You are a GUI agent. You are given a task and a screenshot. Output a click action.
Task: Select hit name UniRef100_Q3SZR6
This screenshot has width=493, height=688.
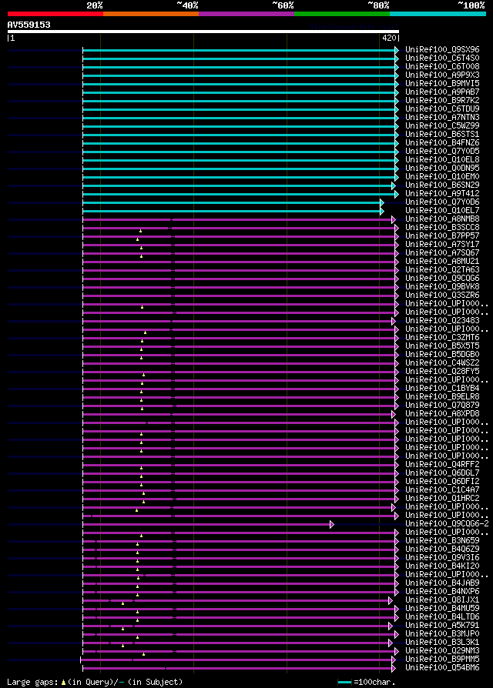click(x=442, y=296)
